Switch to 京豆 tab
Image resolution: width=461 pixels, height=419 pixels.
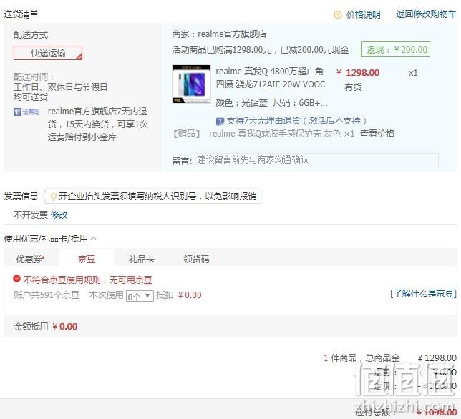coord(87,259)
